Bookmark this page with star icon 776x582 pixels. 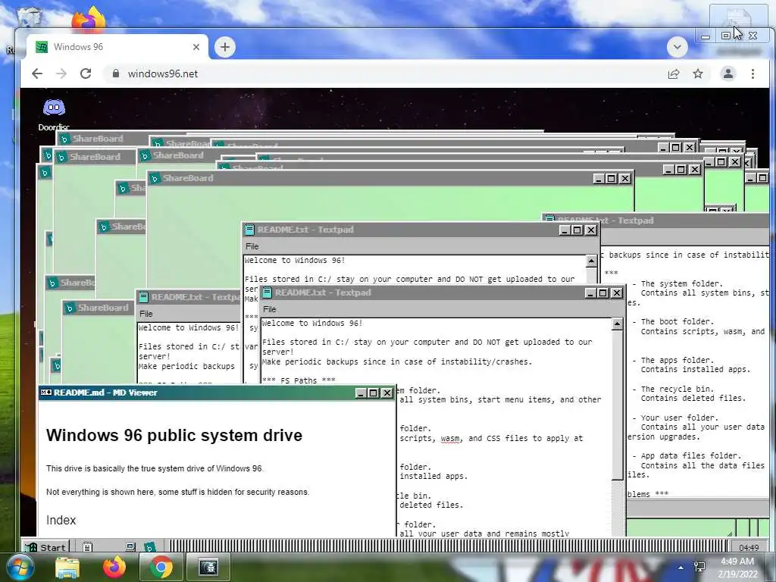click(698, 74)
